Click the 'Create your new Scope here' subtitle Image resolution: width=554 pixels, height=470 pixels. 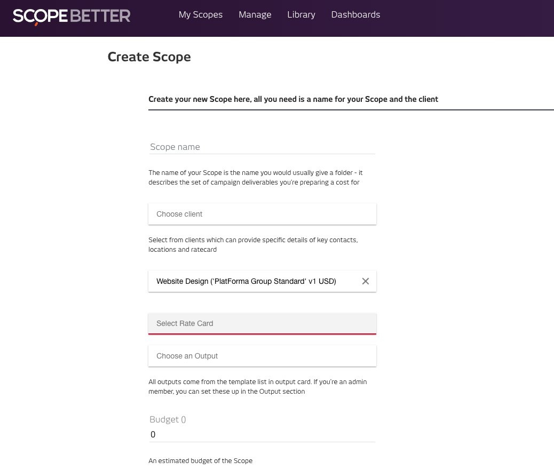point(293,99)
